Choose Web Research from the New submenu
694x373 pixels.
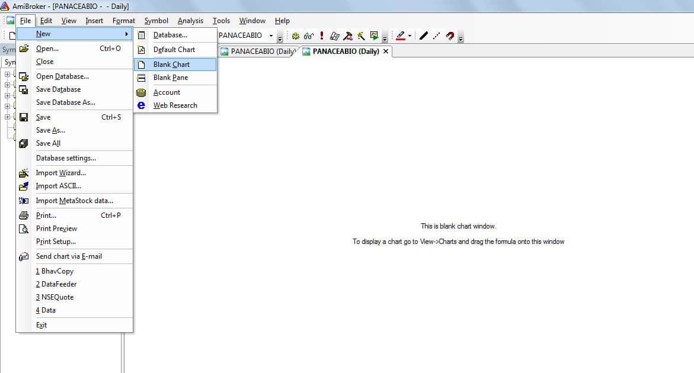click(x=174, y=105)
